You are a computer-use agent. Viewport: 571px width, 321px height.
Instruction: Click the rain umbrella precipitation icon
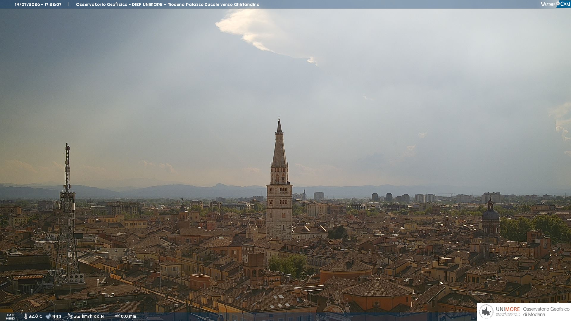tap(117, 316)
